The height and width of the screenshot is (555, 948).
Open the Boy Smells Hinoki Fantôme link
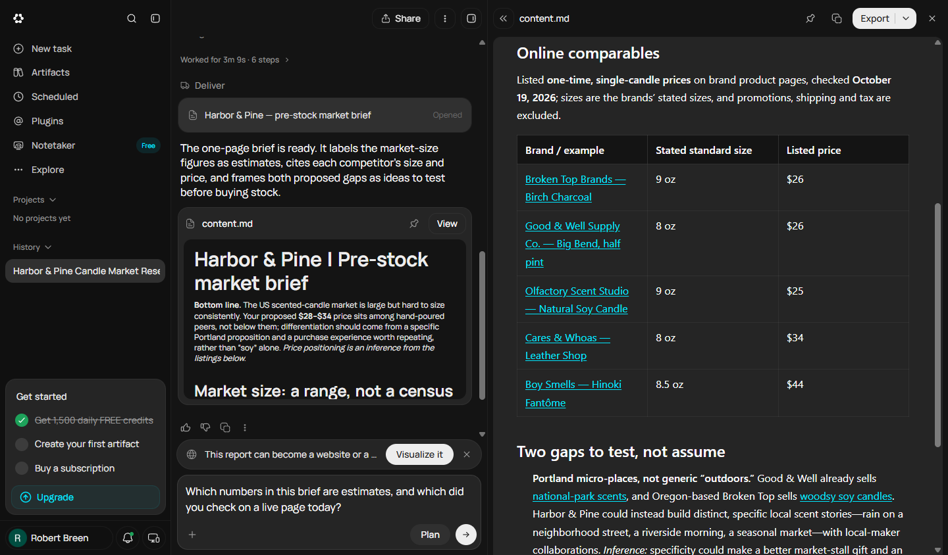[x=573, y=393]
